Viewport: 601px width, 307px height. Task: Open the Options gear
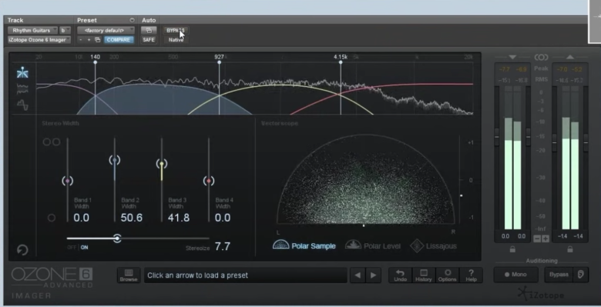click(448, 275)
